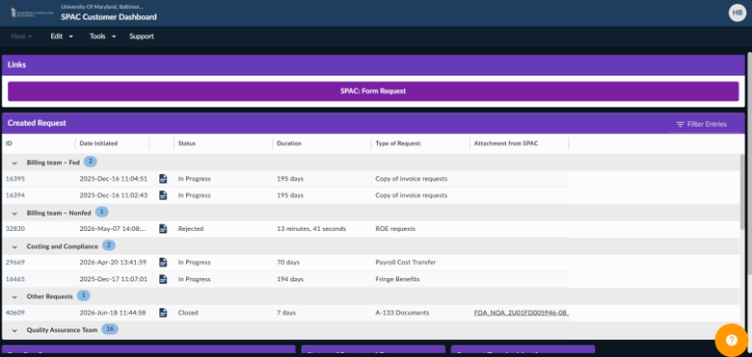Screen dimensions: 752x357
Task: Select the 70 days duration cell
Action: pyautogui.click(x=288, y=263)
